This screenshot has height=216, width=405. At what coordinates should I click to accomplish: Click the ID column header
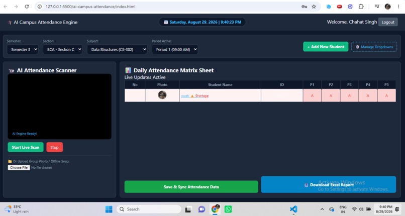tap(282, 85)
